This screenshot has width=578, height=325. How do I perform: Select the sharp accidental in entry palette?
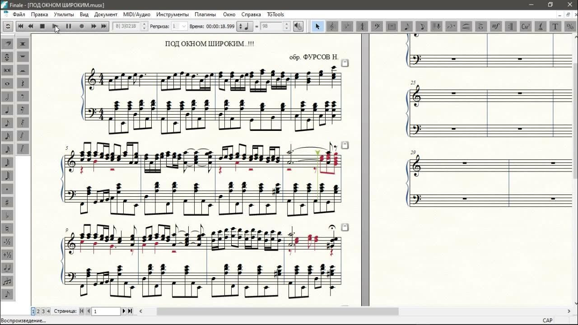tap(7, 202)
